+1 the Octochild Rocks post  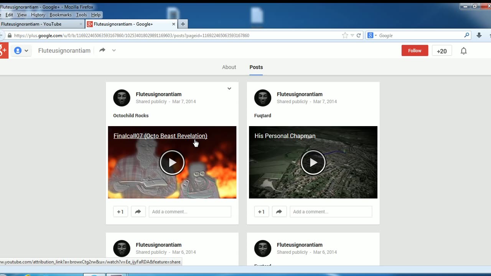(120, 212)
